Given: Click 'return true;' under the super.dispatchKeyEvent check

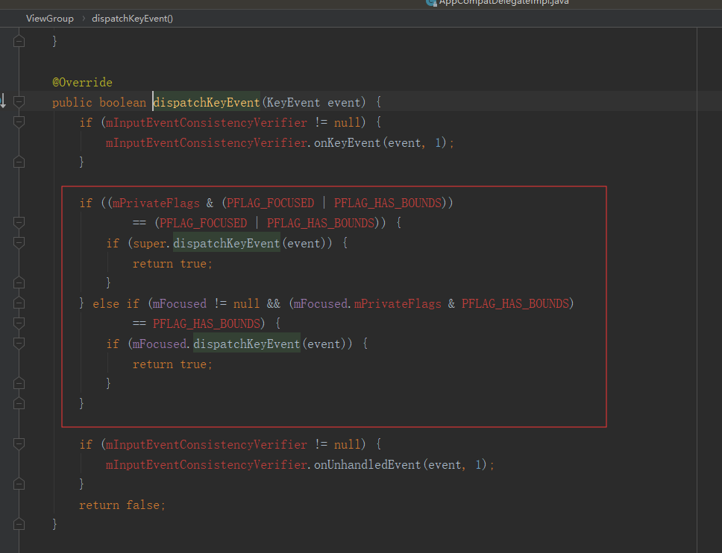Looking at the screenshot, I should click(x=173, y=264).
